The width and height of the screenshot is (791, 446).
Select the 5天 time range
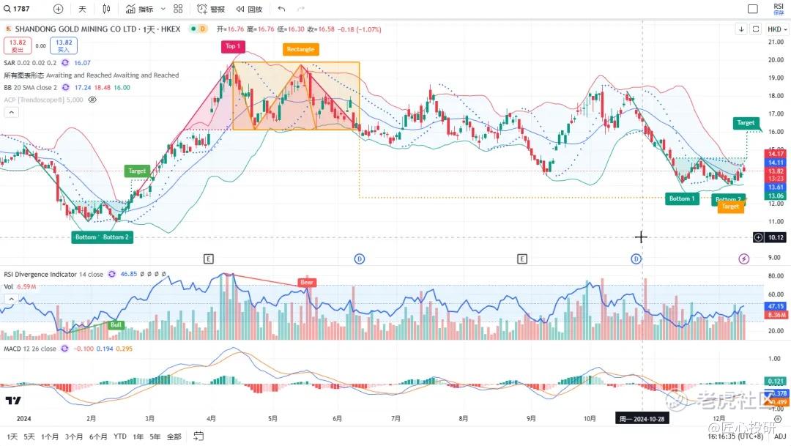tap(29, 436)
